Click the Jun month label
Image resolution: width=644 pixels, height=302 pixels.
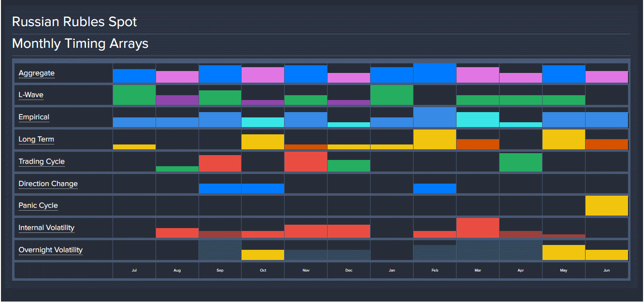tap(607, 271)
